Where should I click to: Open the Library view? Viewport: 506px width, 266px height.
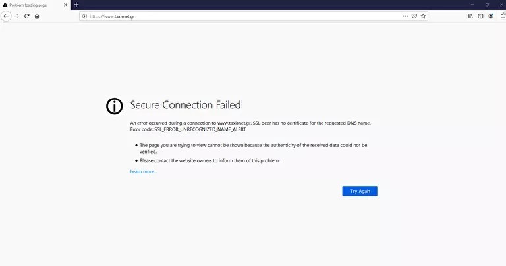(x=470, y=16)
